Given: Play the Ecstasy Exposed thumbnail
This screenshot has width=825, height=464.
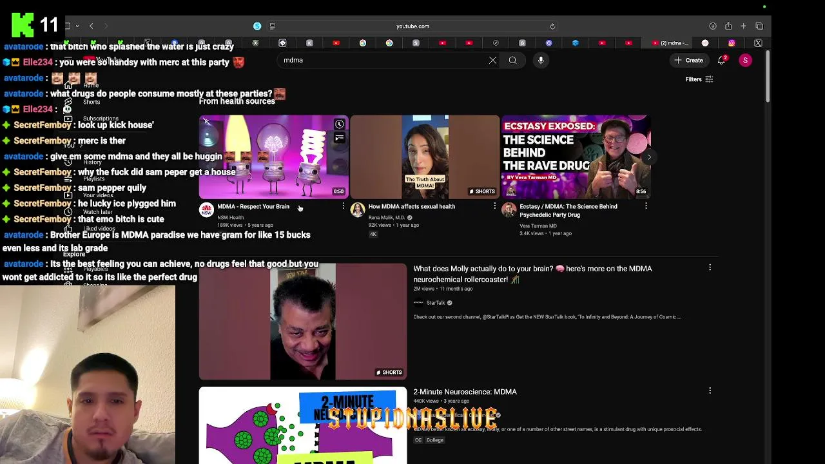Looking at the screenshot, I should pos(576,157).
